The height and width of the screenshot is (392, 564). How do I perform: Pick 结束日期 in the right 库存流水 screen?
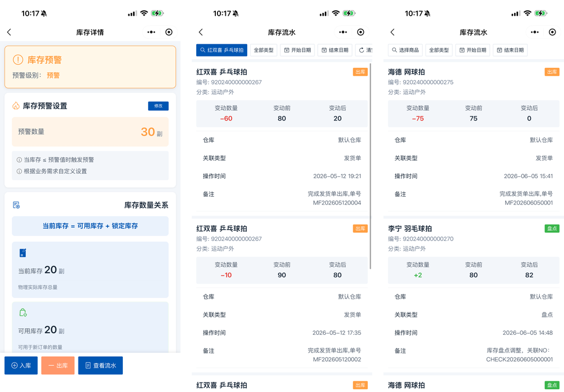coord(510,50)
